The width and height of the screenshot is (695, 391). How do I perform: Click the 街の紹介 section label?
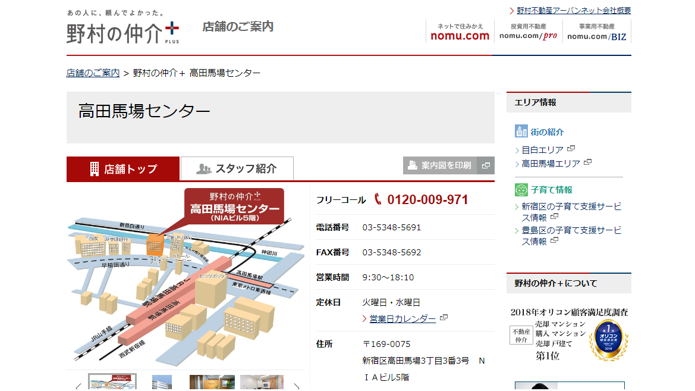click(547, 132)
